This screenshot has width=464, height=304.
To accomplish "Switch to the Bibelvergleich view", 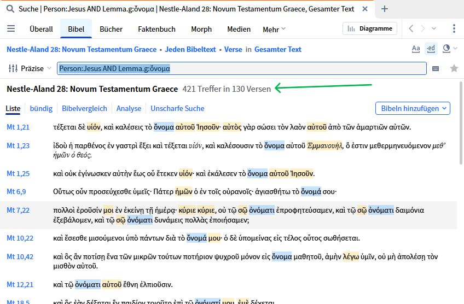I will [x=84, y=108].
